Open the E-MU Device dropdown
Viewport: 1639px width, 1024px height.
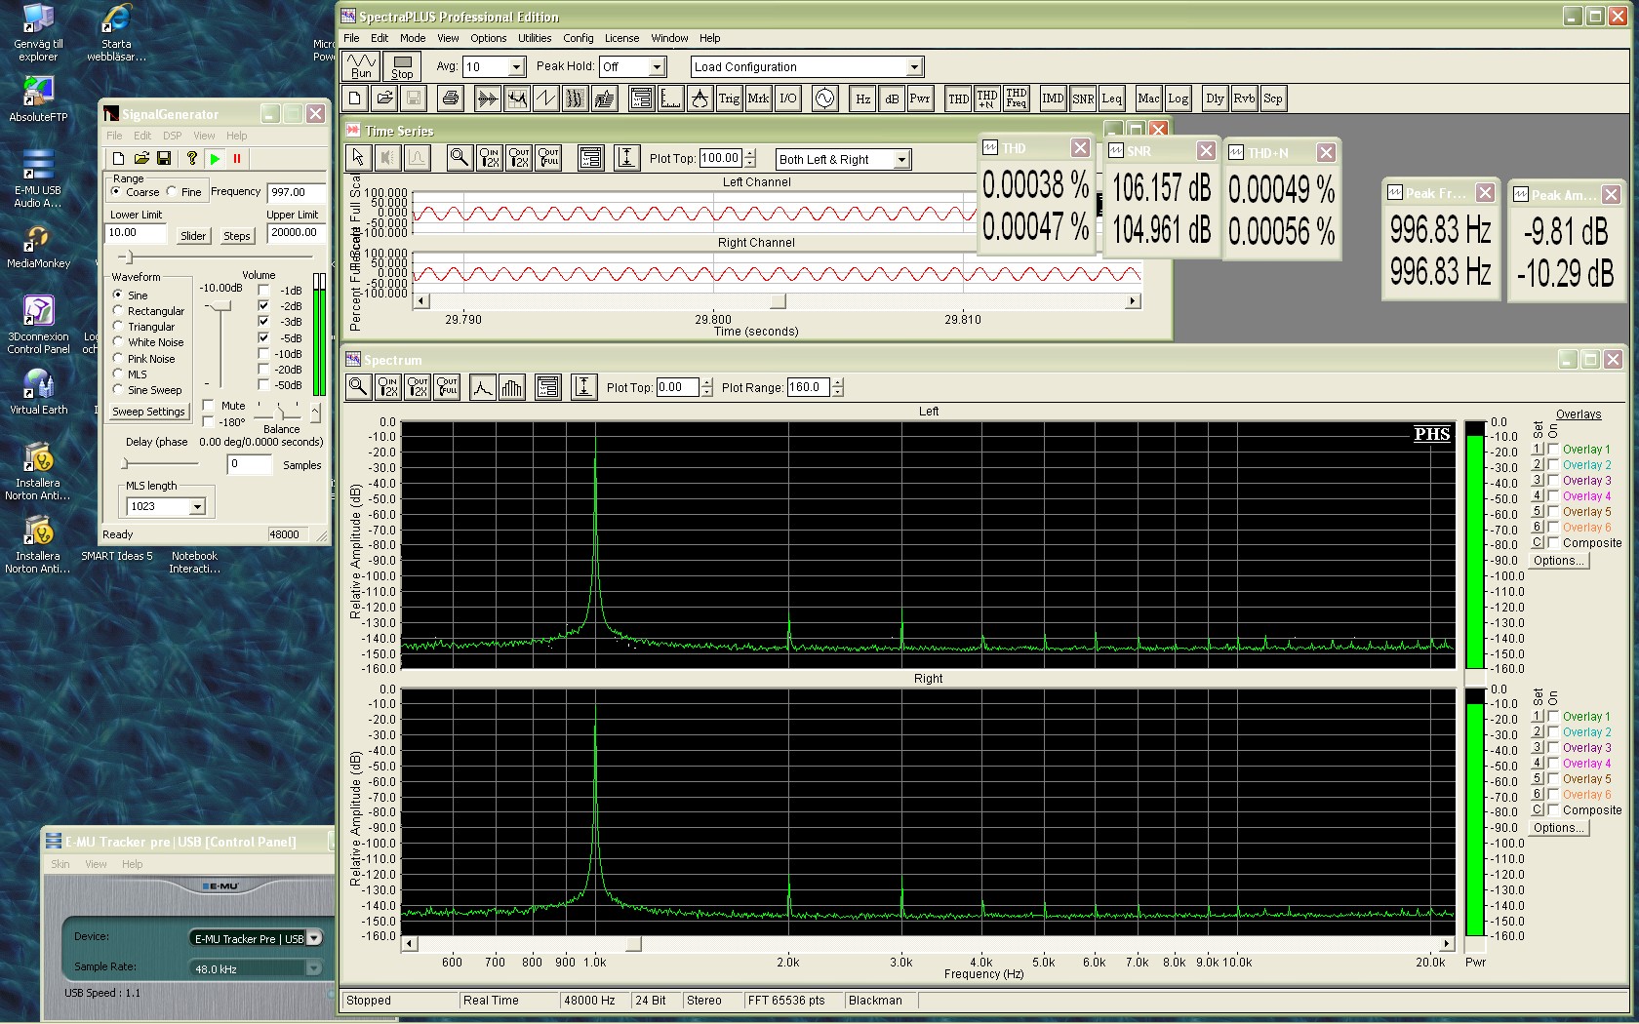click(x=314, y=938)
